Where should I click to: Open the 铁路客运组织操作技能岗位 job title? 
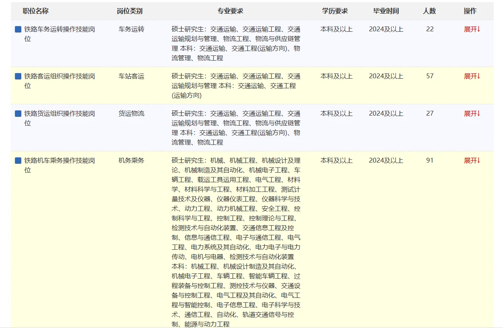tap(60, 81)
